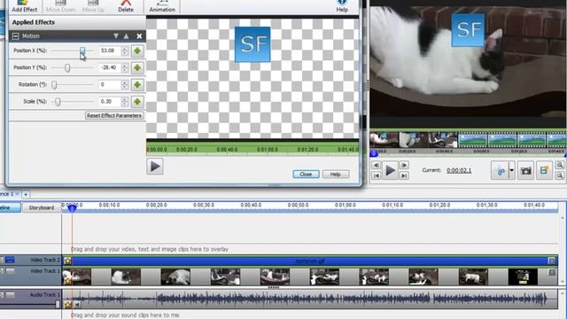This screenshot has height=319, width=567.
Task: Click the Position X value field
Action: tap(110, 51)
